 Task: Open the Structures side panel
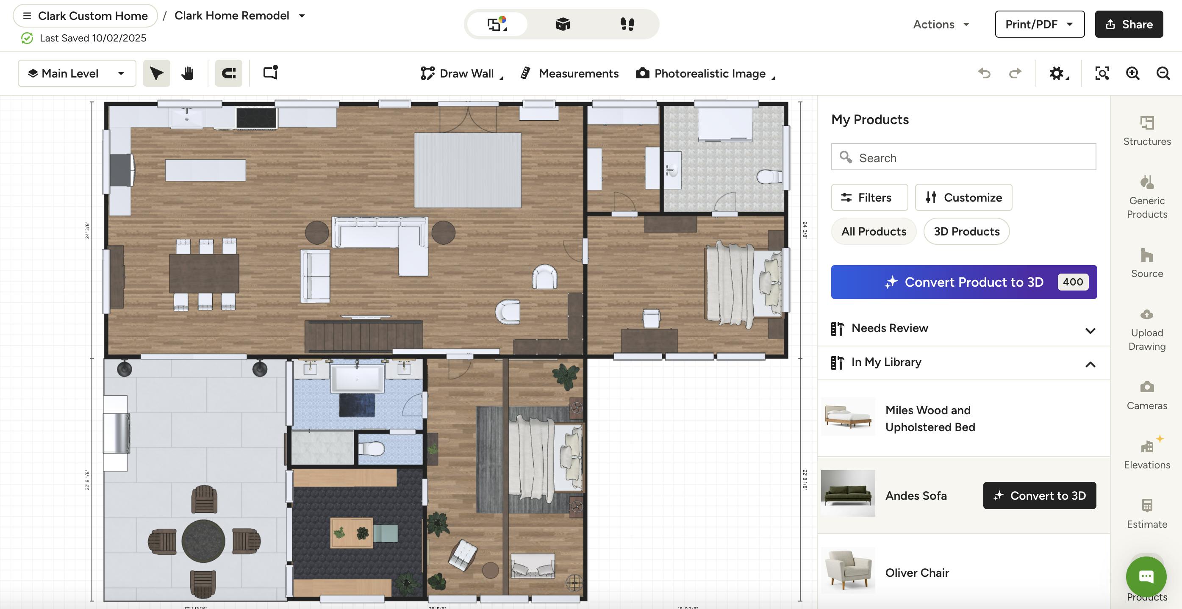tap(1147, 131)
